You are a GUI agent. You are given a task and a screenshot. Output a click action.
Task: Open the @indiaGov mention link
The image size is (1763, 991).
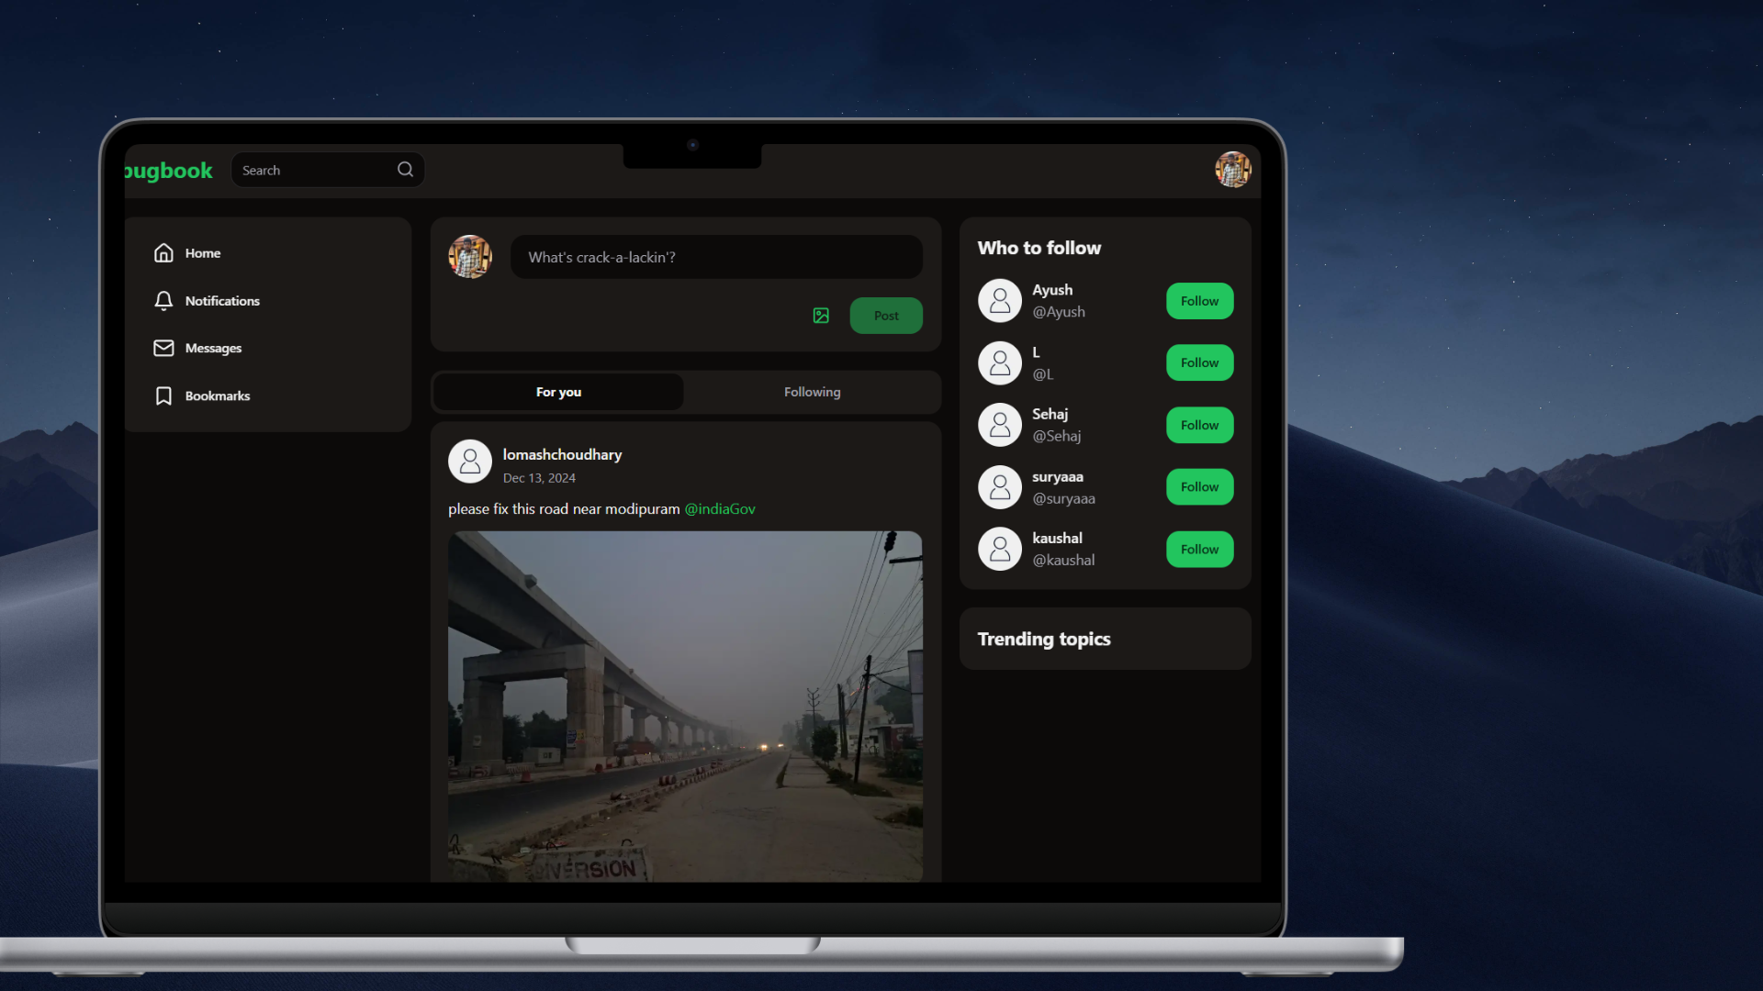(x=720, y=509)
